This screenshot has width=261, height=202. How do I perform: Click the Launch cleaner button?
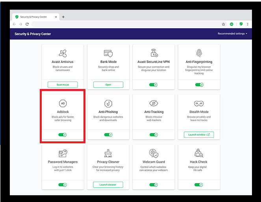108,185
